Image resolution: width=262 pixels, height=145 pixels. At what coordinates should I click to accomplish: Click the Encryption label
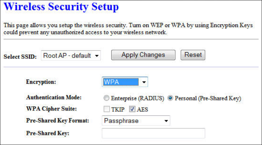pos(41,82)
